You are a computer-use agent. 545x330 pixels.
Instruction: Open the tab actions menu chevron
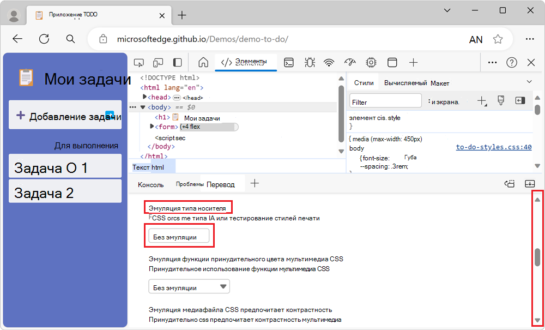447,11
